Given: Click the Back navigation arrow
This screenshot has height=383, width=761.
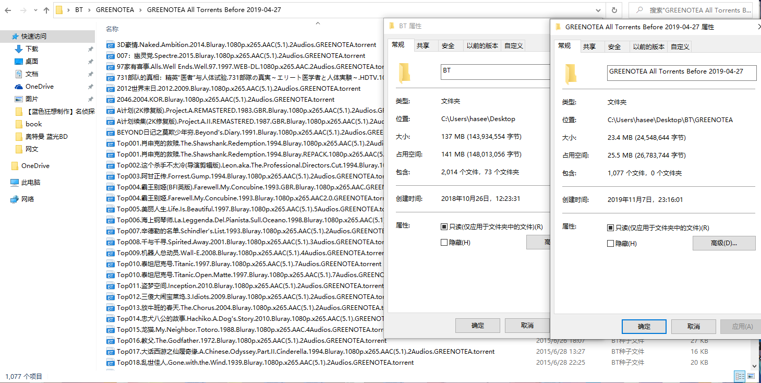Looking at the screenshot, I should [8, 10].
